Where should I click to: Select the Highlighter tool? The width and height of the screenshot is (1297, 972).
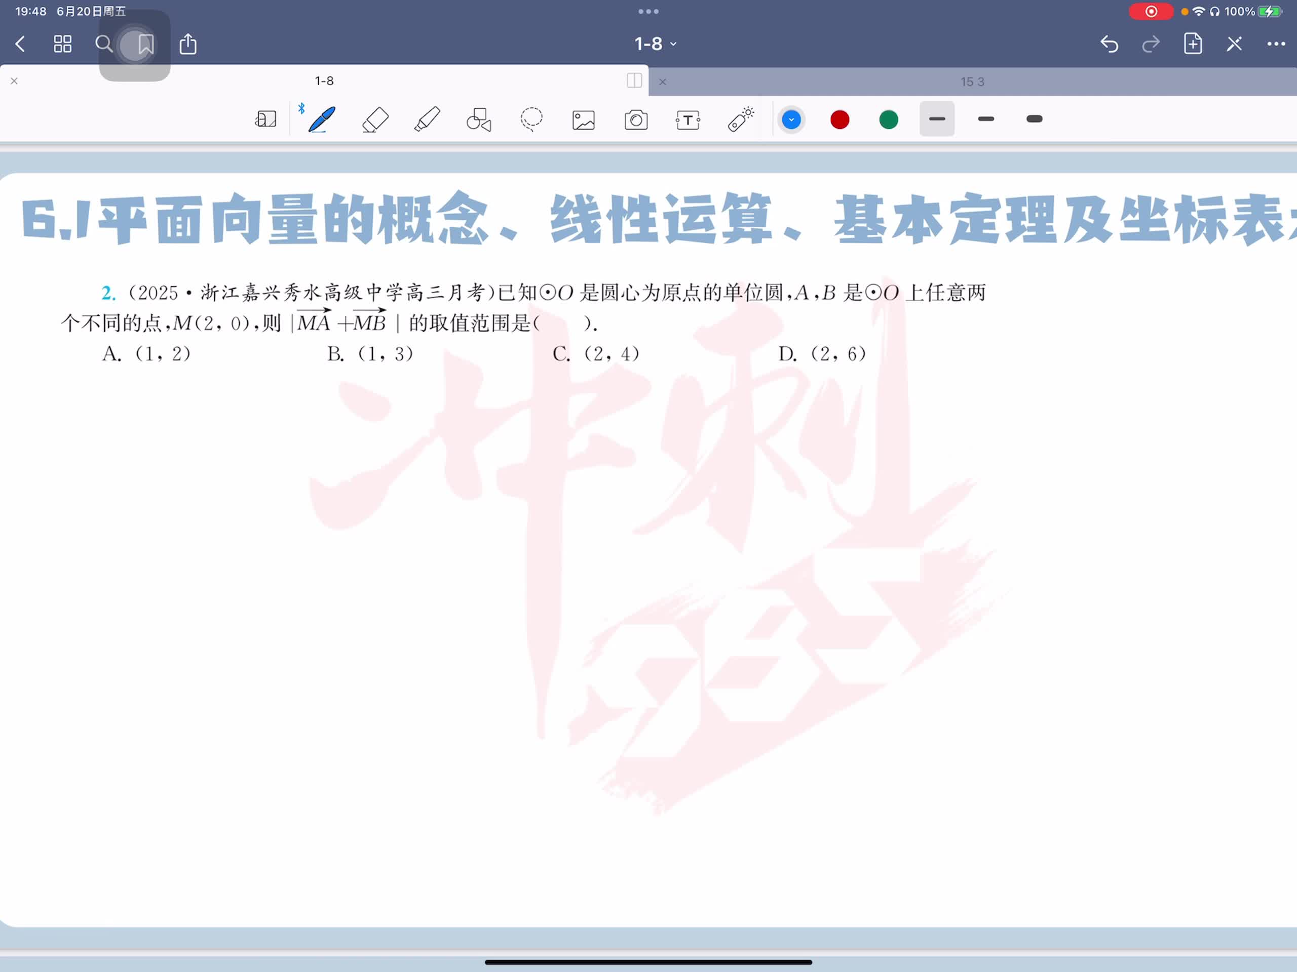(x=427, y=119)
